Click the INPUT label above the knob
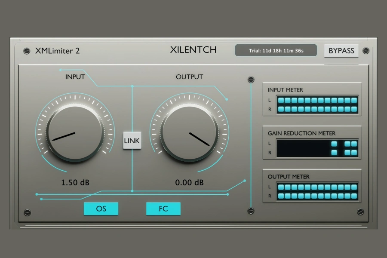Screen dimensions: 387x258 75,77
